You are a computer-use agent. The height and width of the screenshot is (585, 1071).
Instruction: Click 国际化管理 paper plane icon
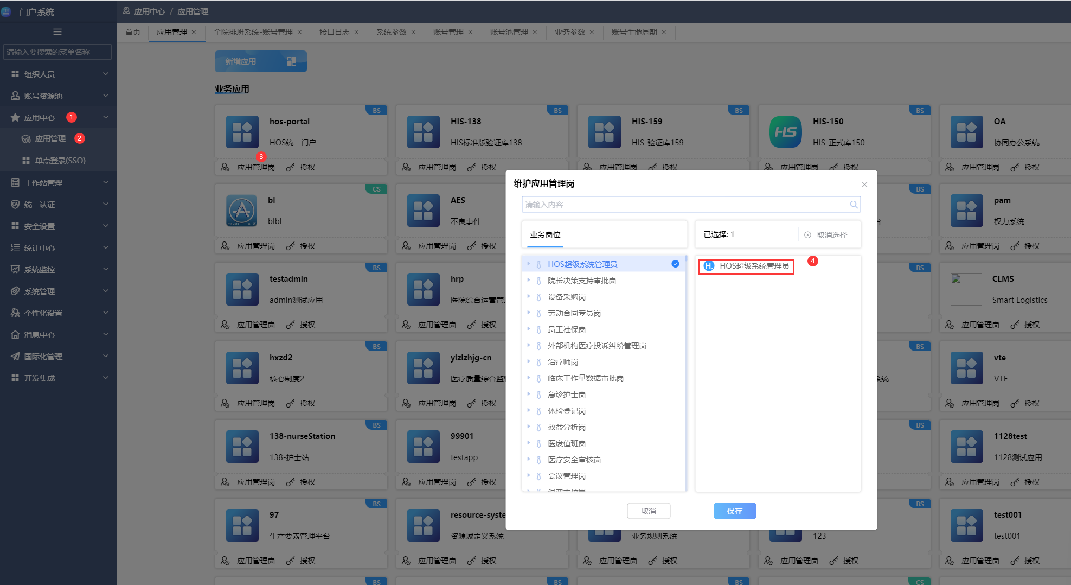[x=15, y=356]
